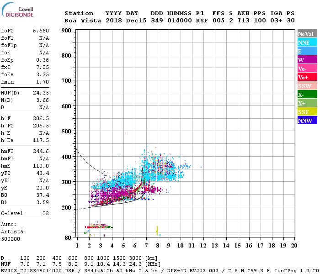320x274 pixels.
Task: Click the yF2 value 43.4
Action: pos(43,173)
